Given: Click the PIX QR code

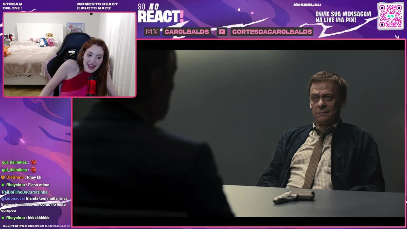Looking at the screenshot, I should click(390, 16).
